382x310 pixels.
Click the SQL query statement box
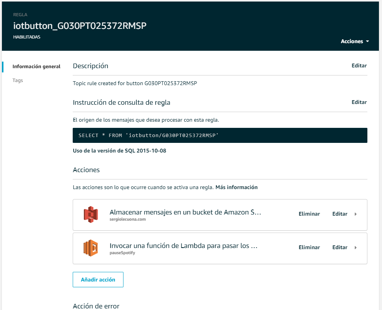[220, 136]
